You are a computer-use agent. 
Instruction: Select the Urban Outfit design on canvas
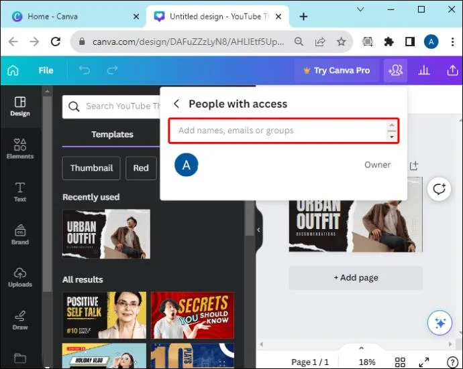pyautogui.click(x=356, y=226)
